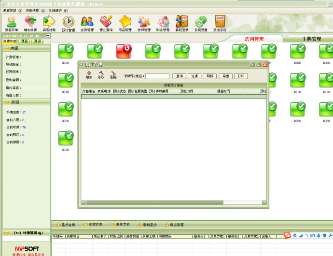Viewport: 333px width, 256px height.
Task: Select room B220 icon
Action: pos(66,109)
